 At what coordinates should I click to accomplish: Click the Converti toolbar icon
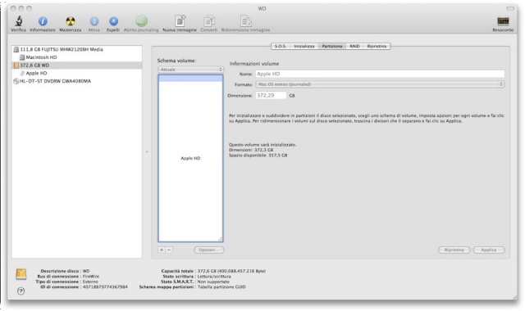point(209,21)
